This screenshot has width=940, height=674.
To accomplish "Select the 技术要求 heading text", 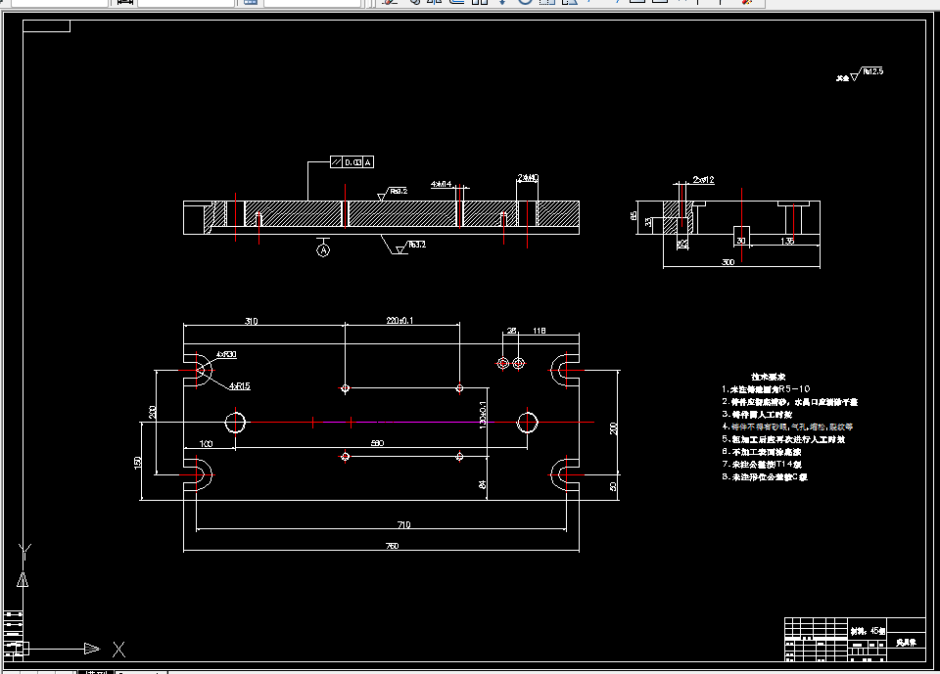I will coord(768,377).
